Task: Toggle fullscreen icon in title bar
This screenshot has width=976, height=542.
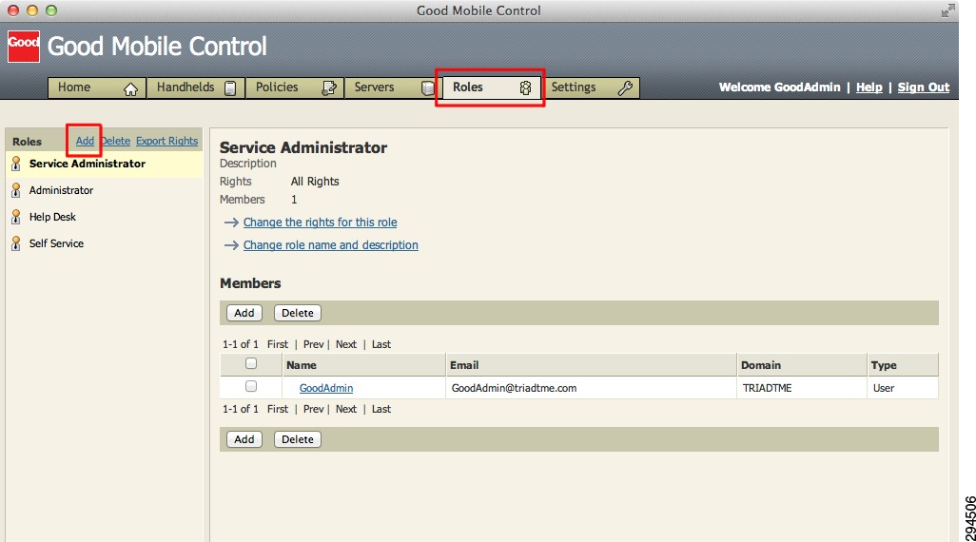Action: [947, 10]
